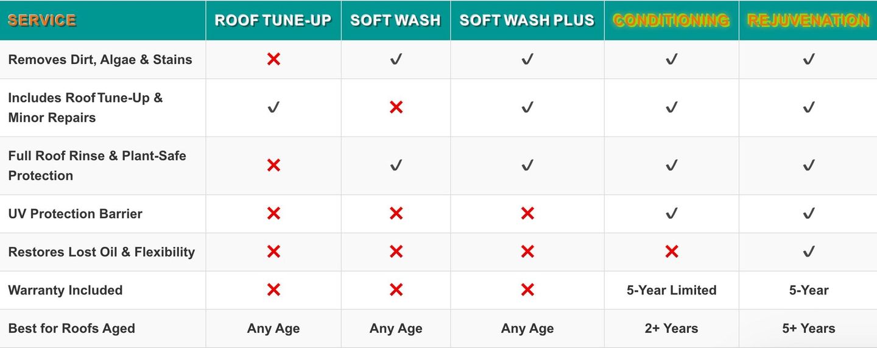Click the Warranty Included row label

click(x=65, y=290)
